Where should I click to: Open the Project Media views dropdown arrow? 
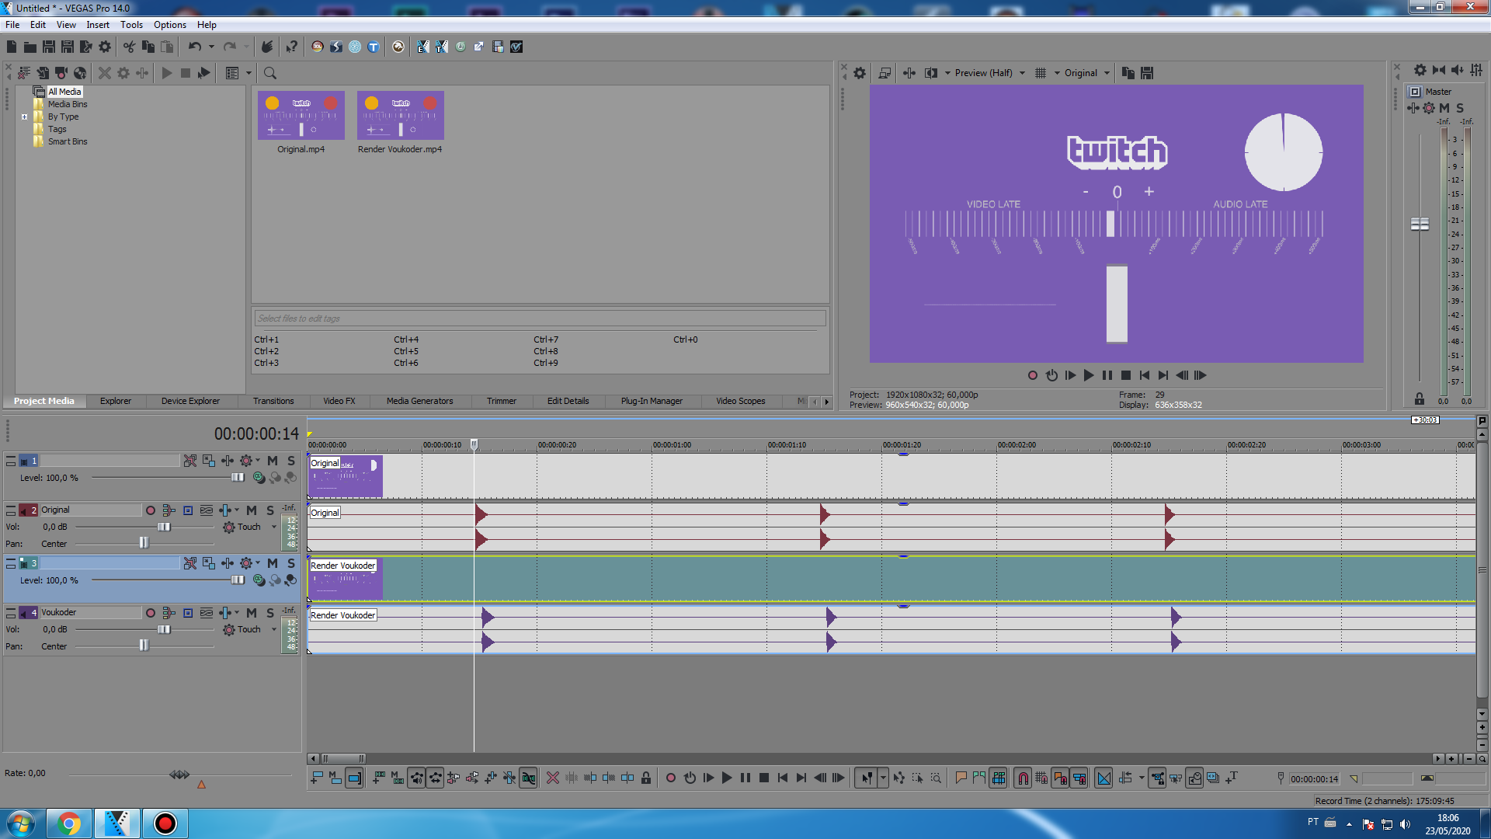249,73
